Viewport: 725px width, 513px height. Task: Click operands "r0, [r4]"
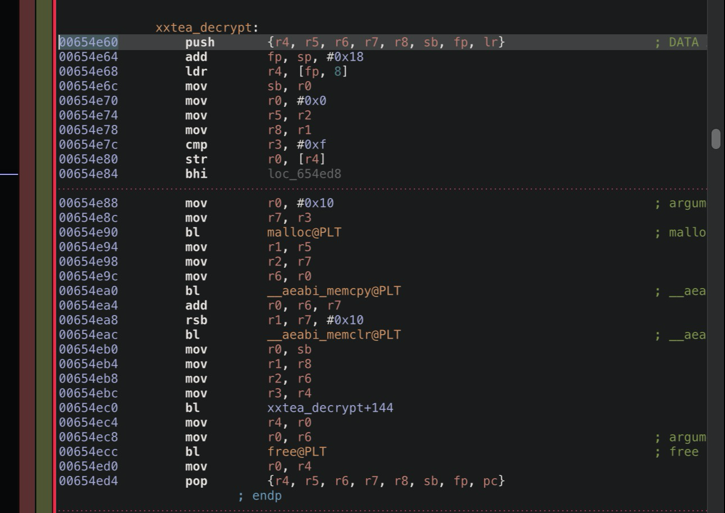pos(297,159)
